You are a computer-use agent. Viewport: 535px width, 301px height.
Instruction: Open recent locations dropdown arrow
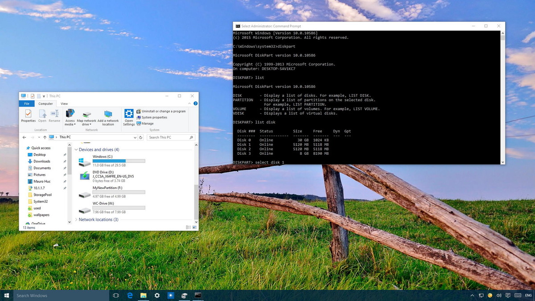click(x=39, y=137)
